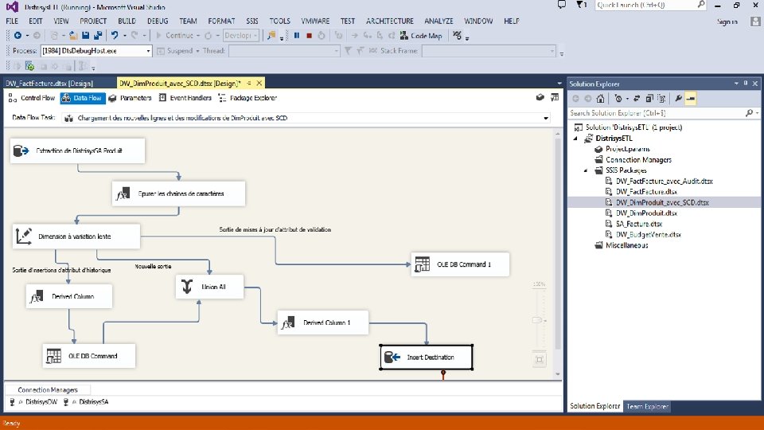This screenshot has height=430, width=764.
Task: Open the active documents list dropdown
Action: pos(559,84)
